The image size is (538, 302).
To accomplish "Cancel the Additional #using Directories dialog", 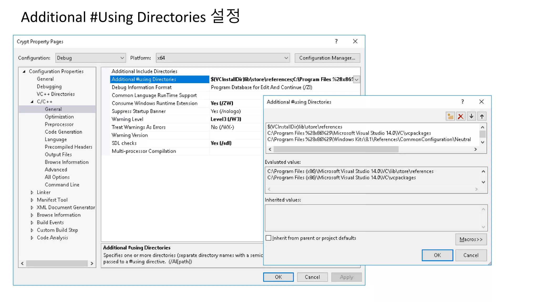I will pos(471,255).
